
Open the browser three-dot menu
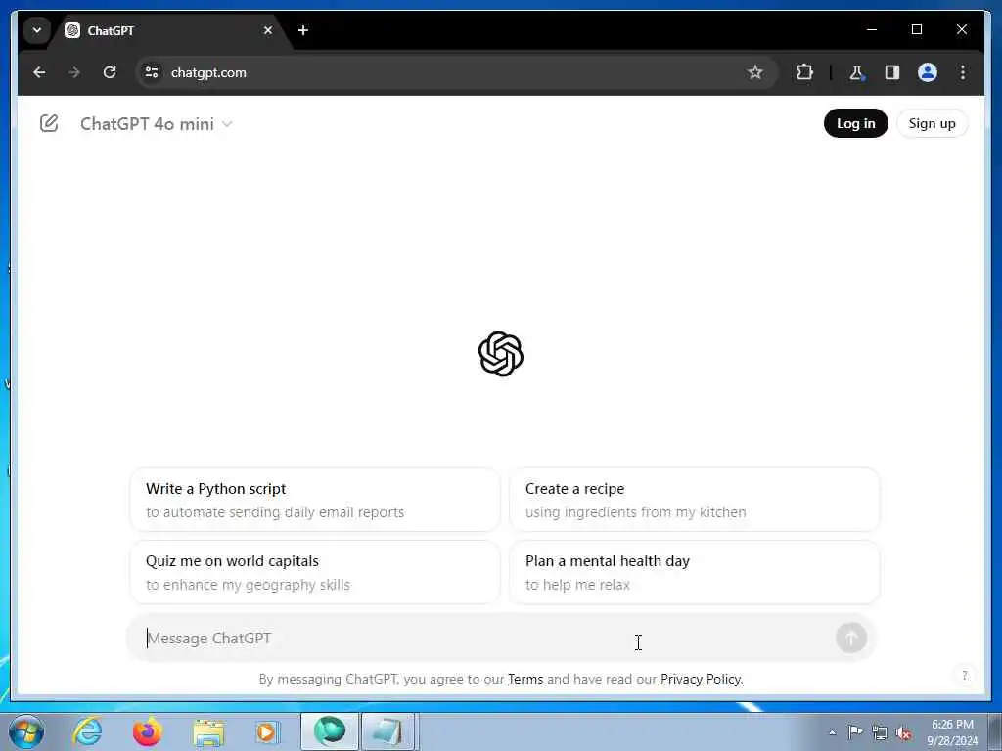point(963,72)
